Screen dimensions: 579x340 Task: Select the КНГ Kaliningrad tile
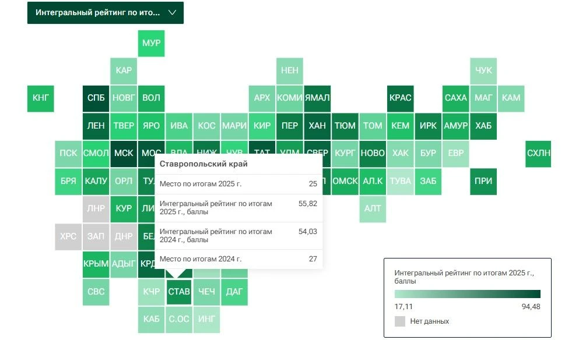click(x=41, y=98)
